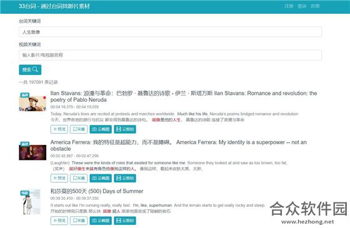Click the subtitle line 'Much like his life'
350x228 pixels.
pos(192,114)
